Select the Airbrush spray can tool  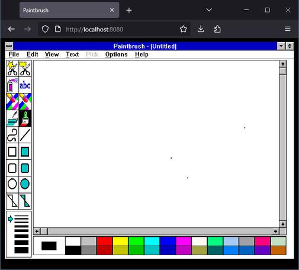click(12, 85)
